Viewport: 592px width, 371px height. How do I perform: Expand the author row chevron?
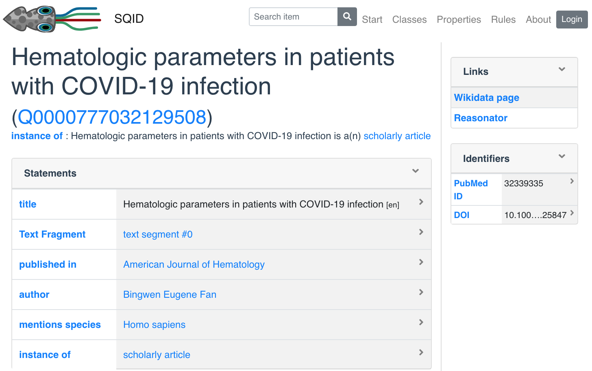point(421,292)
